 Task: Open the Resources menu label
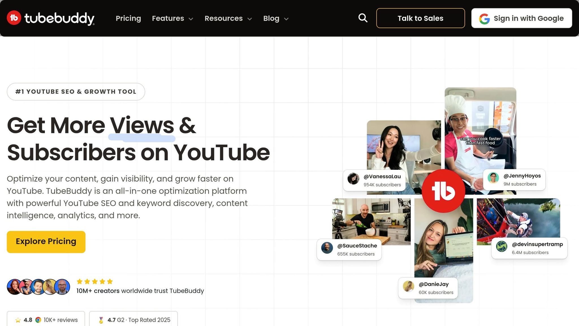224,18
